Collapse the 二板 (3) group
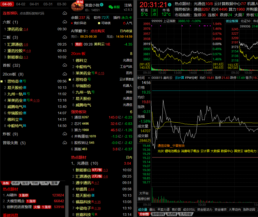This screenshot has height=217, width=258. (x=10, y=37)
